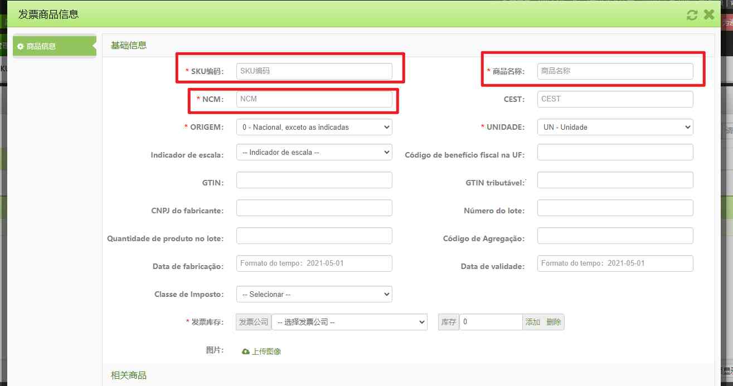Image resolution: width=733 pixels, height=386 pixels.
Task: Click the CNPJ do fabricante field
Action: [x=314, y=208]
